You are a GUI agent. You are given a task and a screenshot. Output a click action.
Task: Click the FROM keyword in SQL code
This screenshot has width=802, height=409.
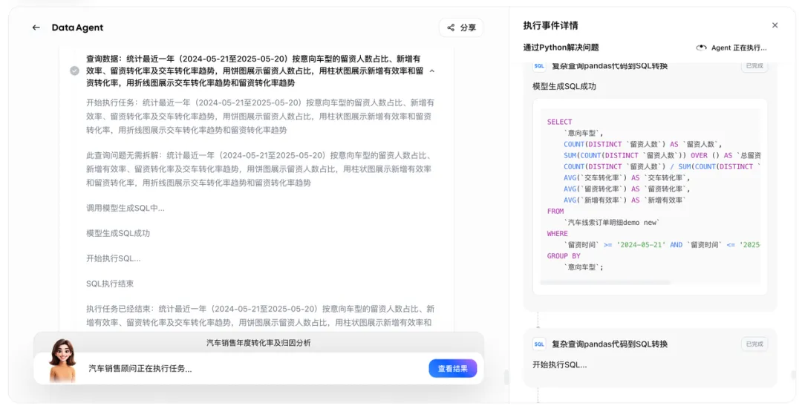point(555,211)
